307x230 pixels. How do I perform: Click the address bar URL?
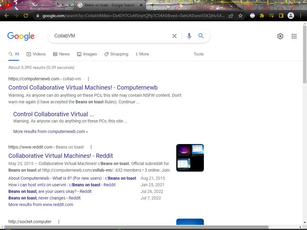(x=133, y=16)
